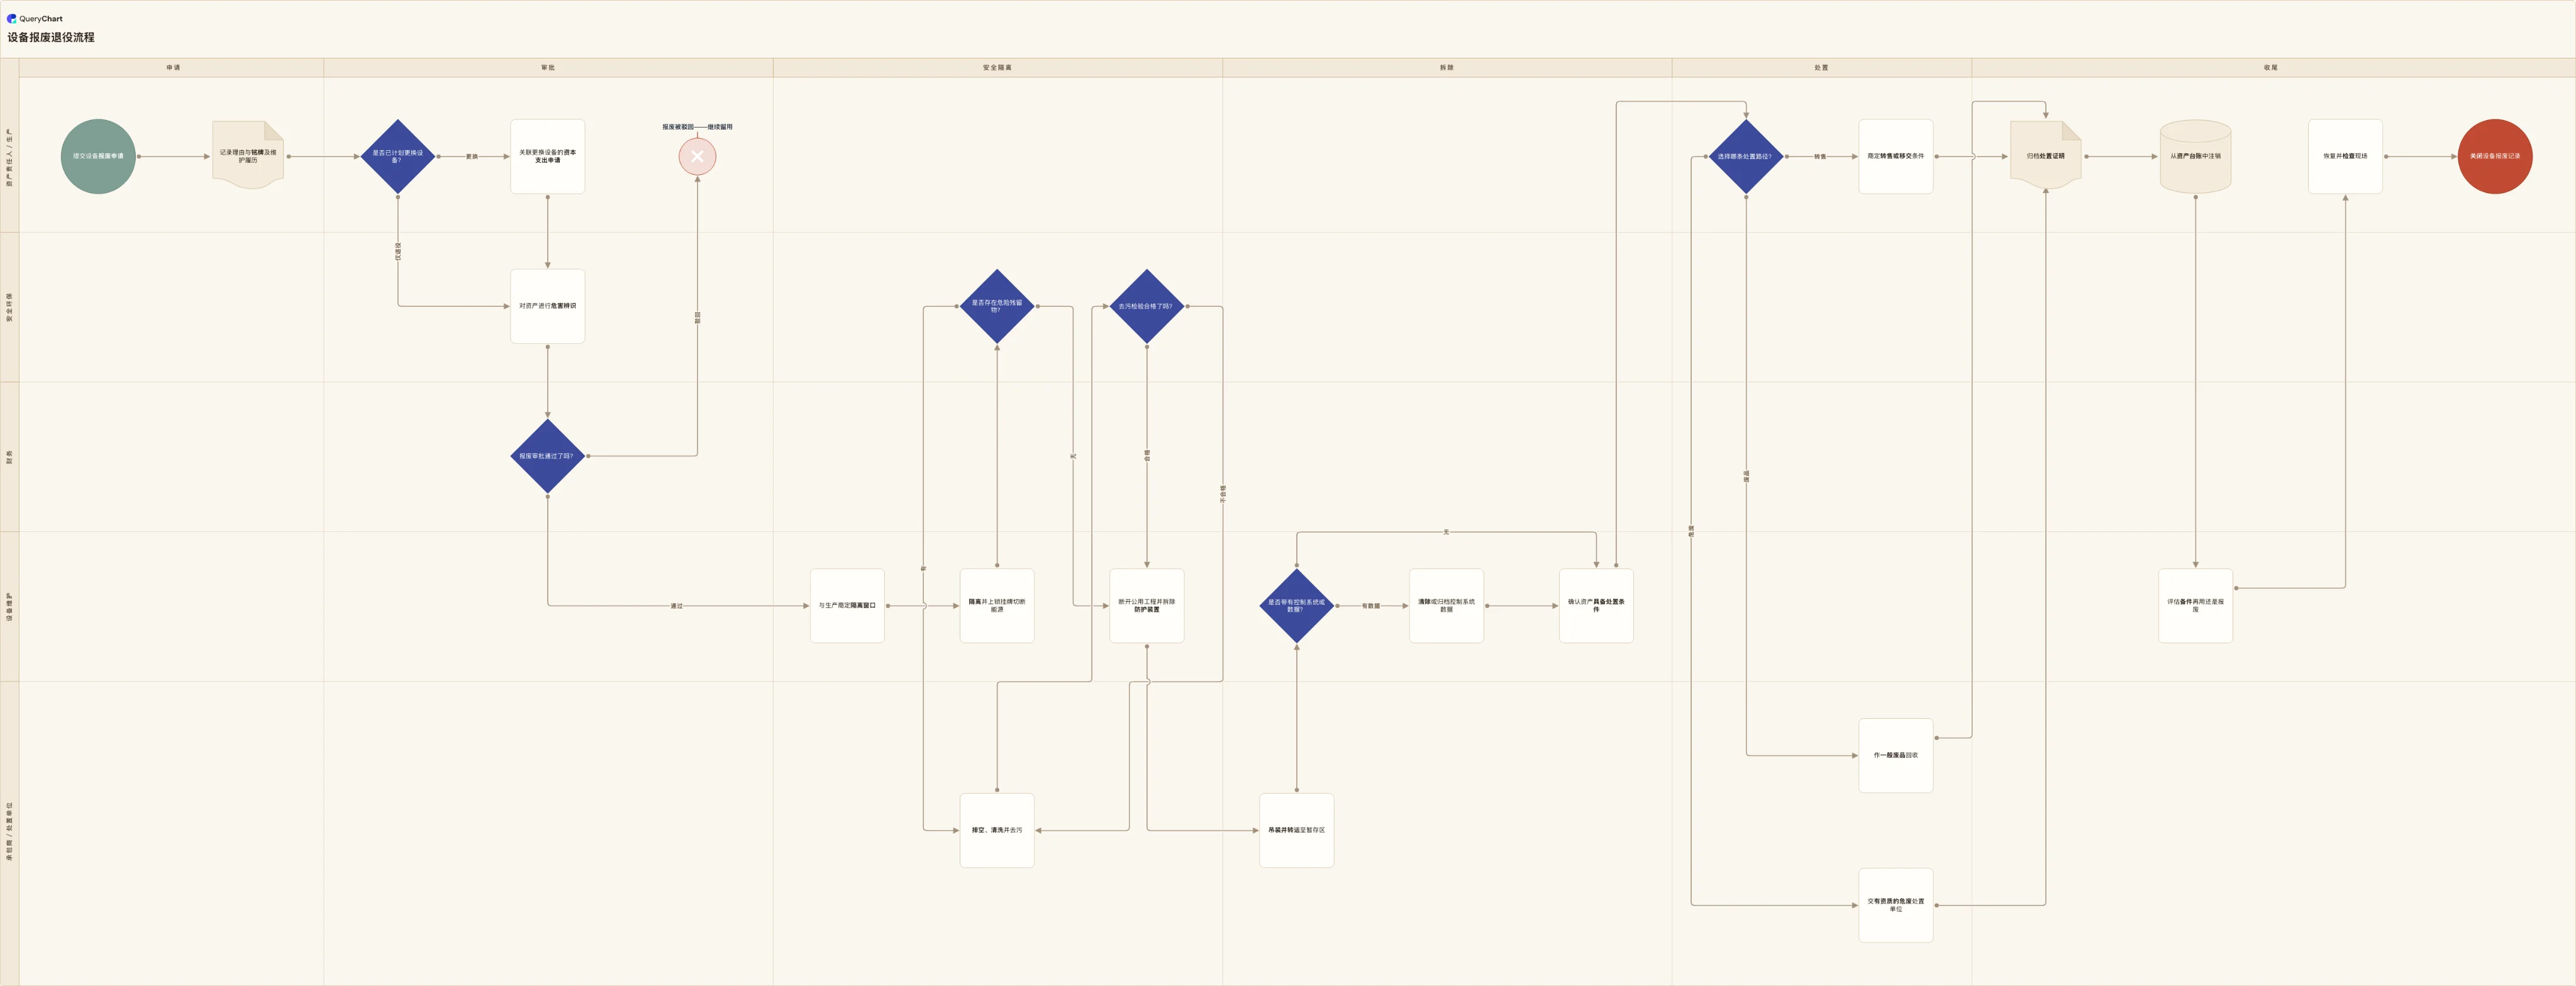Screen dimensions: 2576x986
Task: Click the annotation text 报废被驳回——继续留用
Action: (x=697, y=127)
